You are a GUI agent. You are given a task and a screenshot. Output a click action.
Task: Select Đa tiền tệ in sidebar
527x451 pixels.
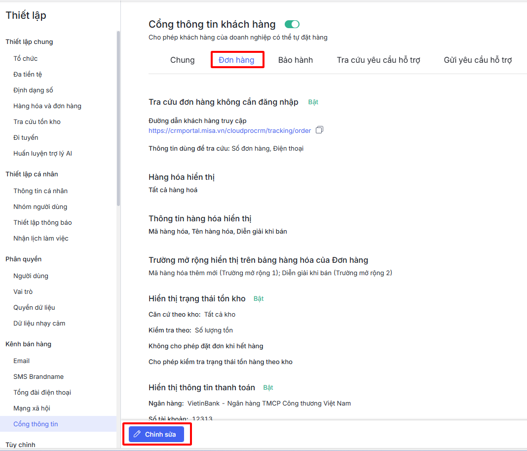[28, 75]
